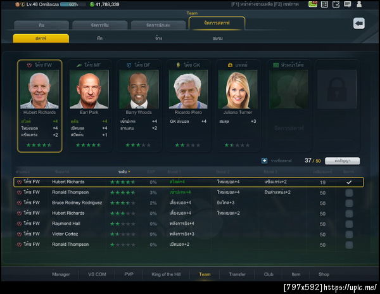The width and height of the screenshot is (380, 294).
Task: Click the GK coach glove icon on Ricardo Piero card
Action: (179, 65)
